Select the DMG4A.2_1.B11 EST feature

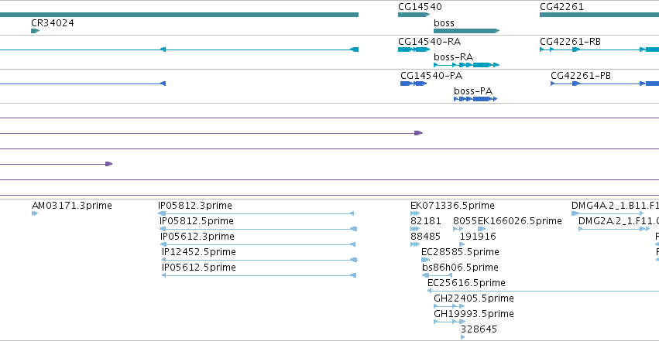coord(607,213)
